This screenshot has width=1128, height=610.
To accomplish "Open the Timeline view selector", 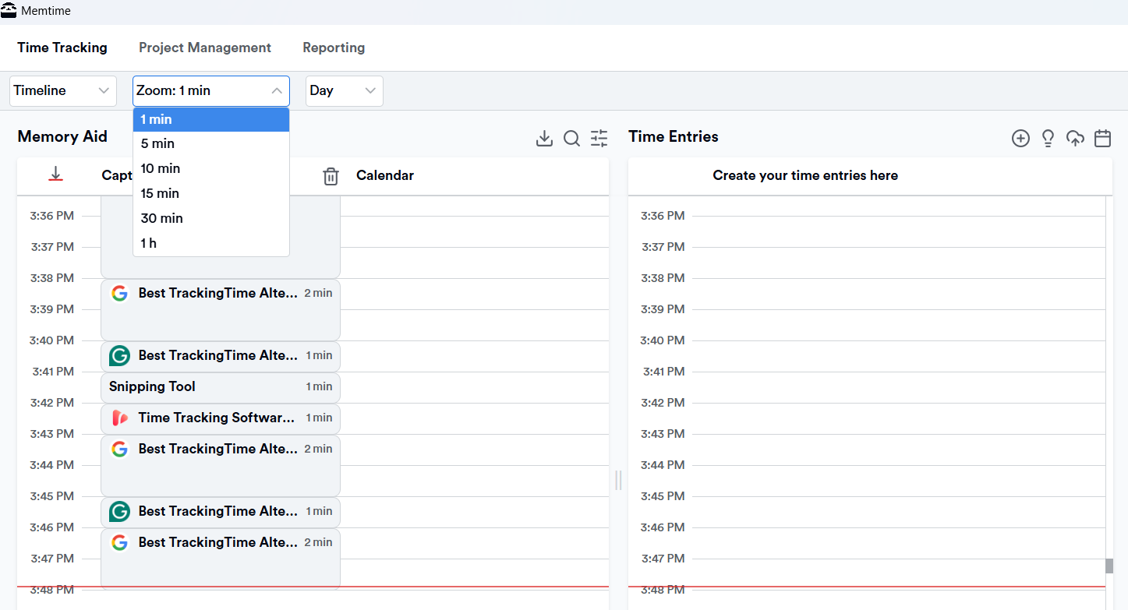I will point(62,91).
